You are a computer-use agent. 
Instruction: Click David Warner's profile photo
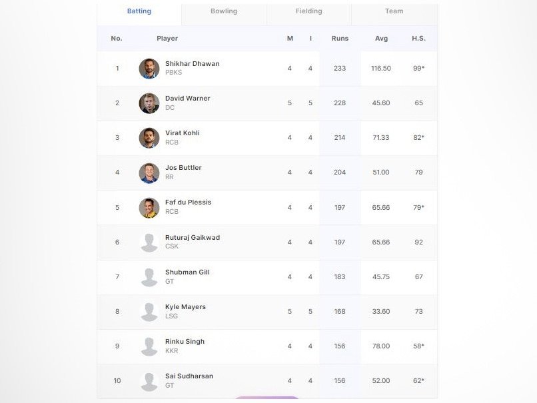coord(149,103)
